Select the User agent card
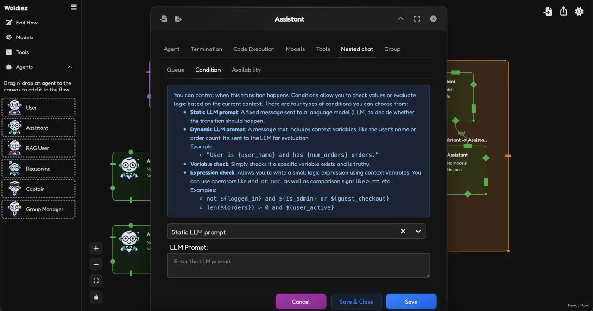593x311 pixels. click(38, 107)
